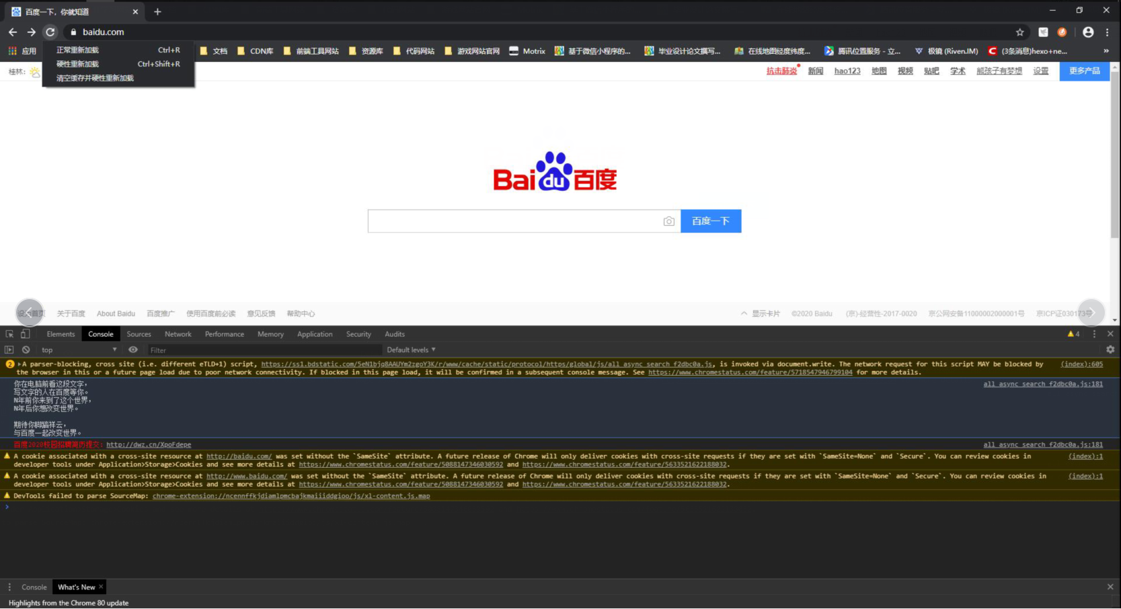Switch to the Memory tab
The image size is (1121, 609).
(270, 334)
